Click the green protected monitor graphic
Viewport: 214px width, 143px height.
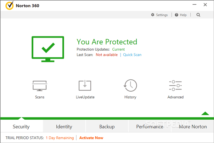(x=48, y=49)
